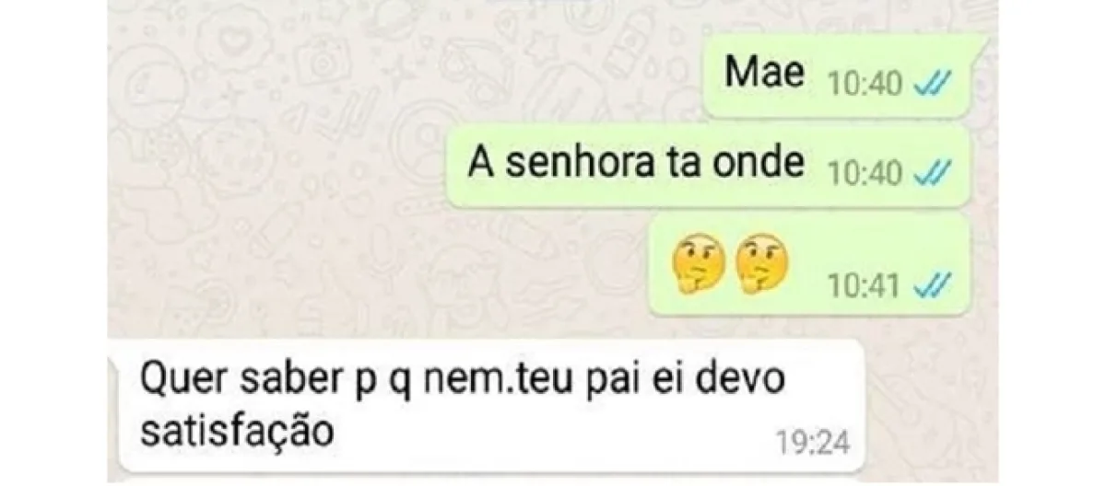The image size is (1106, 486).
Task: Click the 10:40 timestamp on the "Mae" message
Action: [865, 86]
